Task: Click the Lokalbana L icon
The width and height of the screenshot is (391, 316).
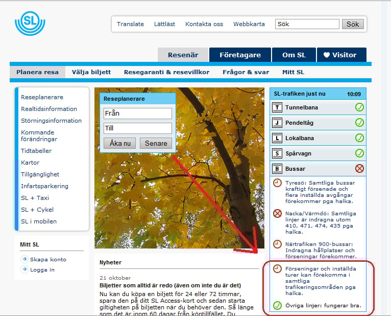Action: (x=277, y=138)
